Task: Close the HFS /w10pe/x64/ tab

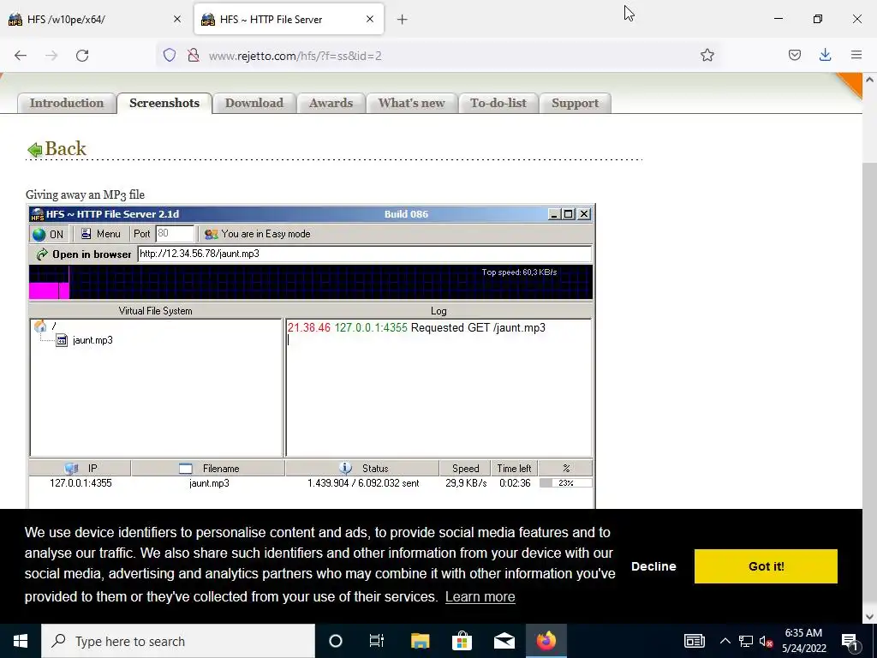Action: pyautogui.click(x=177, y=20)
